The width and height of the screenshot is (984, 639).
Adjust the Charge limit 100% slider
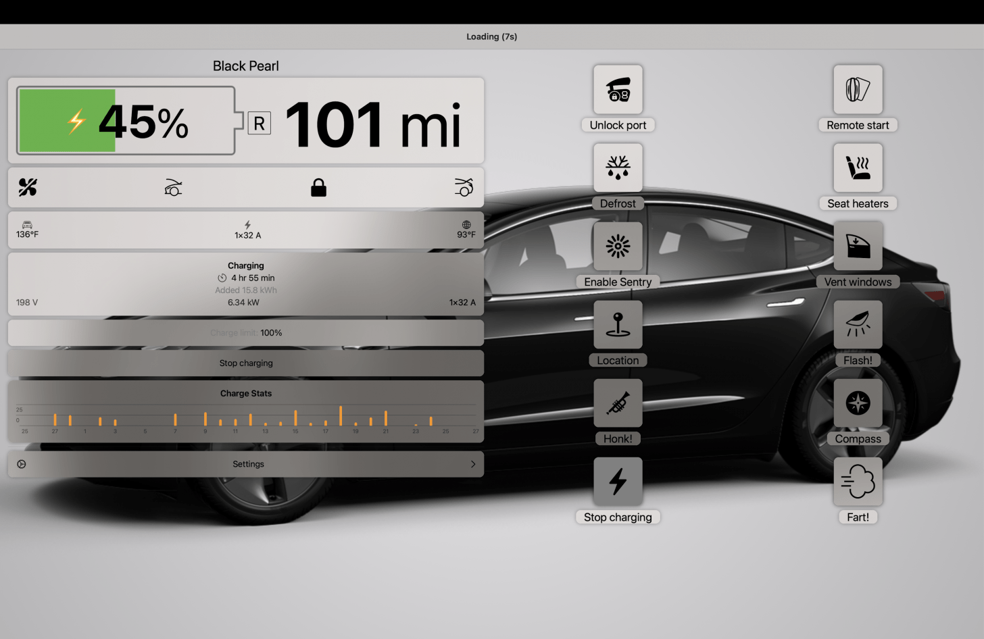click(246, 333)
